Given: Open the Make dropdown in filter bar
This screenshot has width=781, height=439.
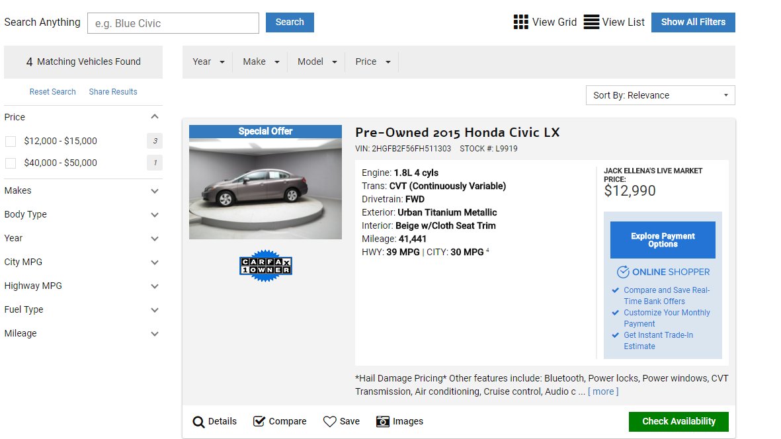Looking at the screenshot, I should pyautogui.click(x=261, y=61).
